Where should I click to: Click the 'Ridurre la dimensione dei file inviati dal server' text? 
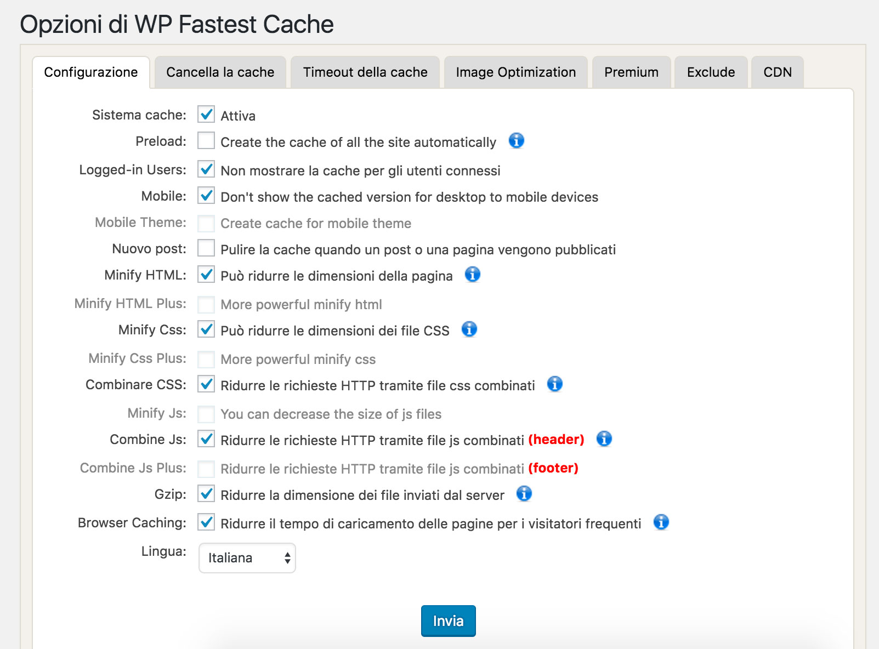pos(362,495)
